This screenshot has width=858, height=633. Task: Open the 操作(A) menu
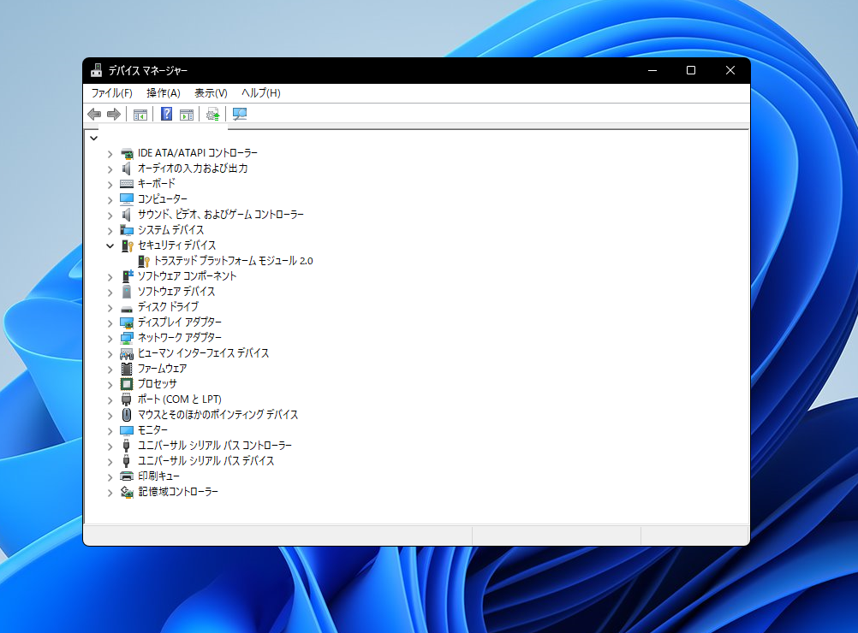164,93
